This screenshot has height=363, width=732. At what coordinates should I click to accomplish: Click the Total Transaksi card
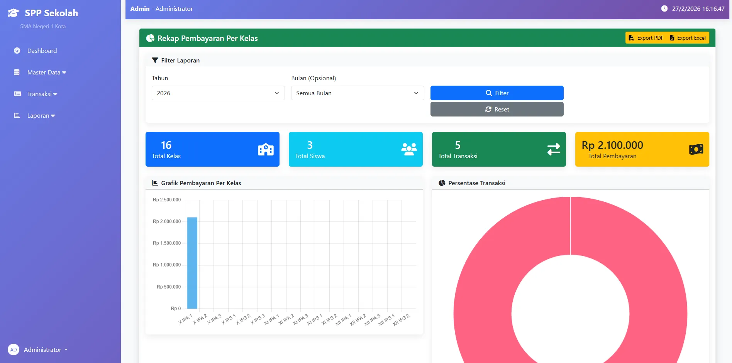pyautogui.click(x=499, y=149)
